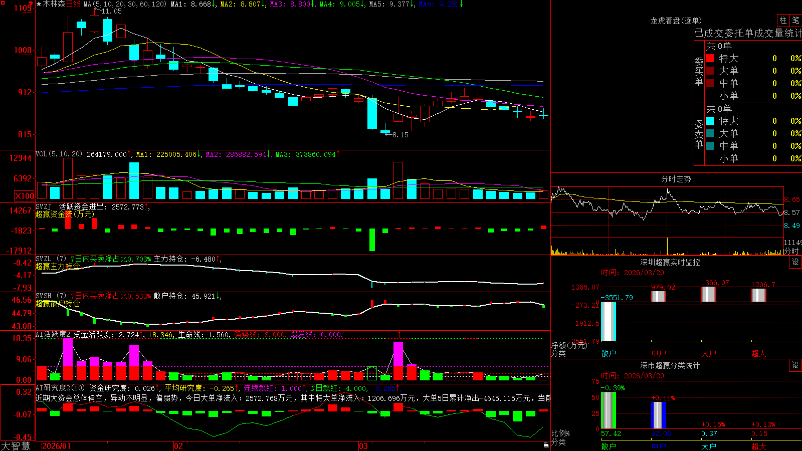Click the AI研究度2(10) indicator label

coord(60,388)
